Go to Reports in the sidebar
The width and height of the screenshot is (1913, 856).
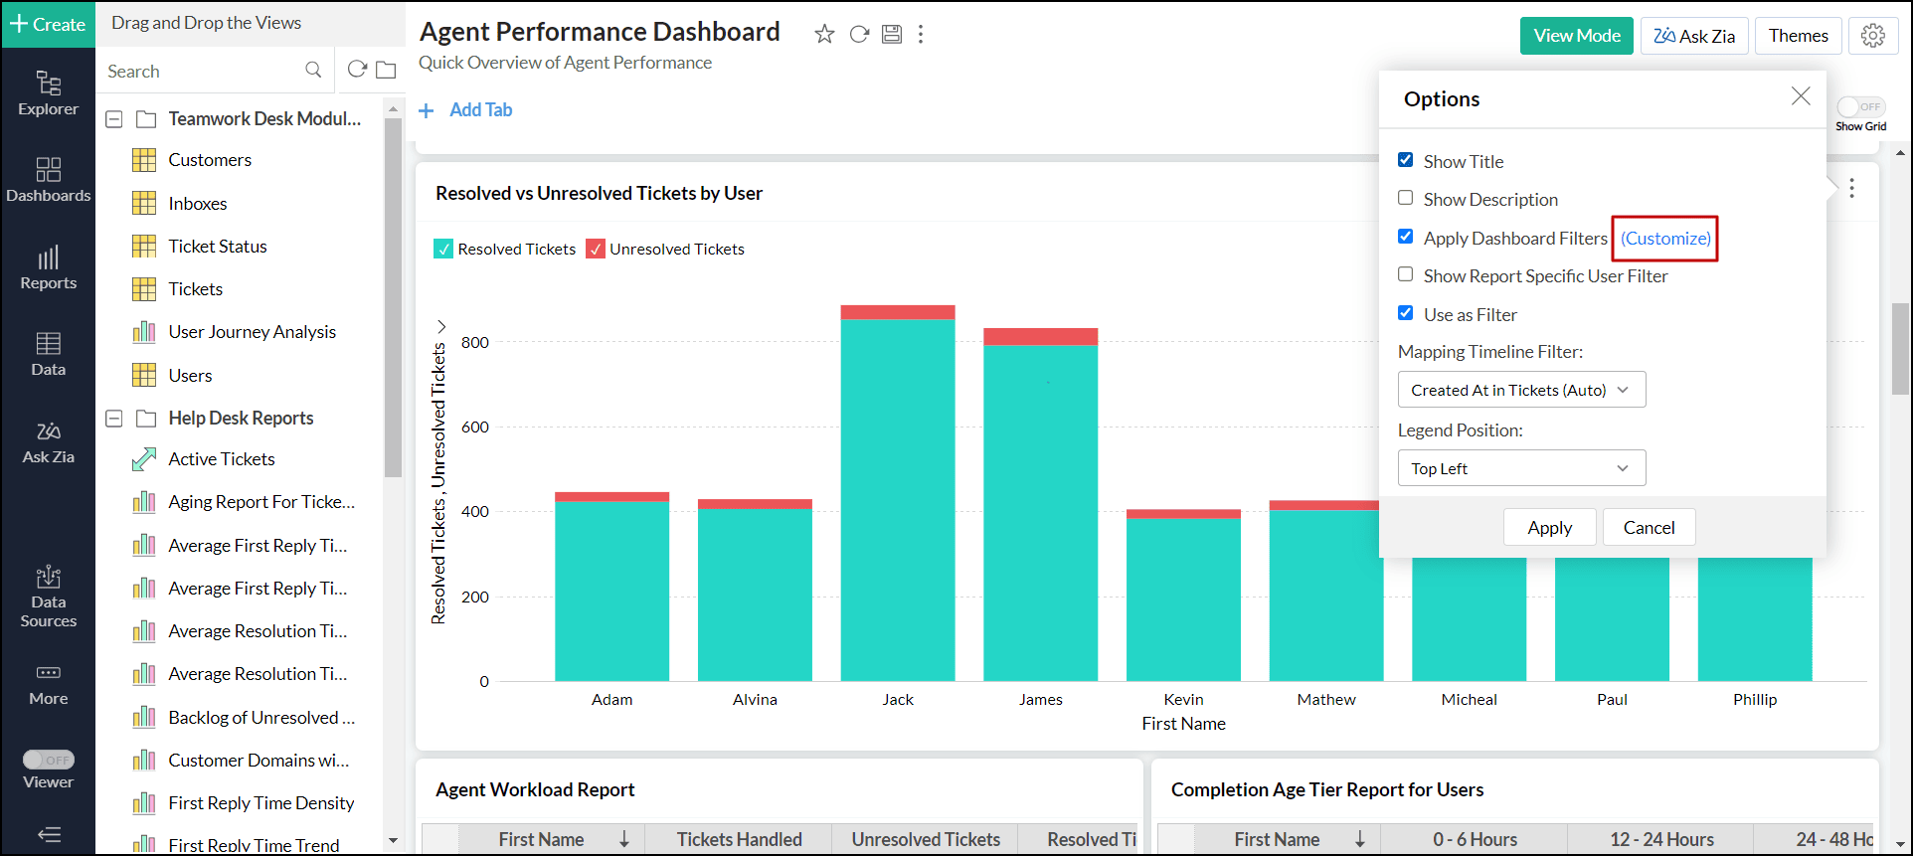point(48,267)
